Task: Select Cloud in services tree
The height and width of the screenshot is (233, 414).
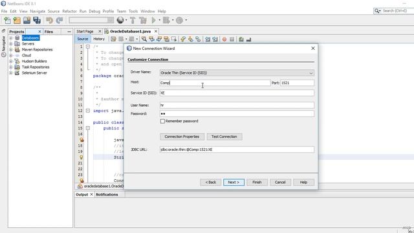Action: [27, 56]
